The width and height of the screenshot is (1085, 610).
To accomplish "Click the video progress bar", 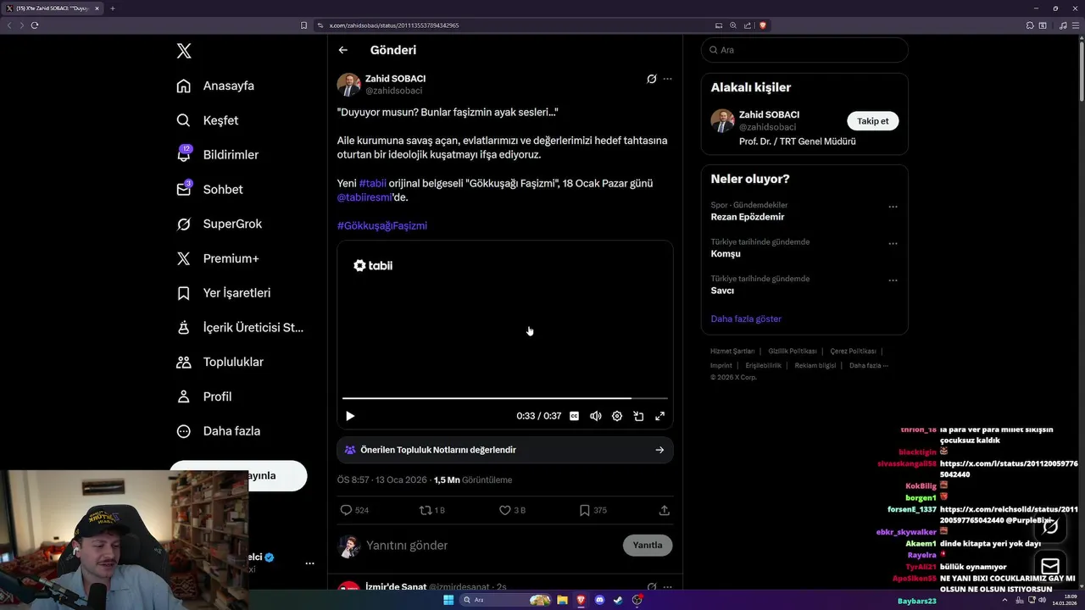I will tap(505, 397).
